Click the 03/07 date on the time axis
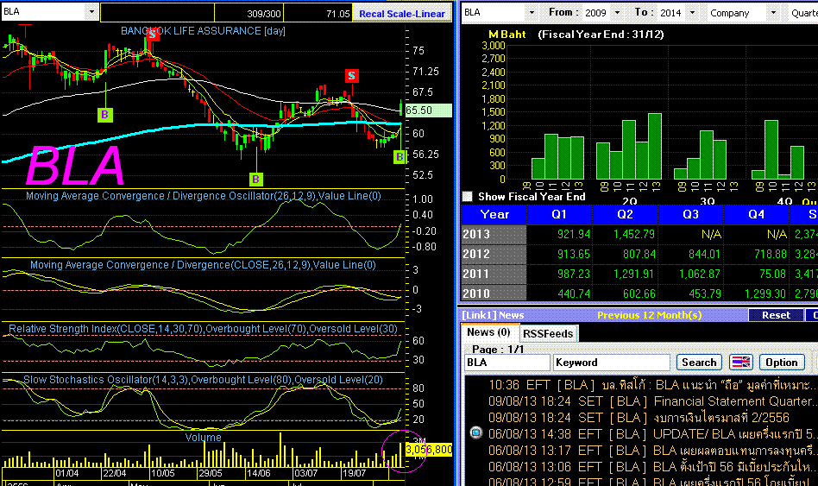 305,473
